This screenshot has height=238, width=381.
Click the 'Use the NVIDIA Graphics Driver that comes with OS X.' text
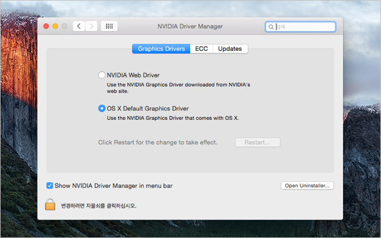[x=173, y=118]
